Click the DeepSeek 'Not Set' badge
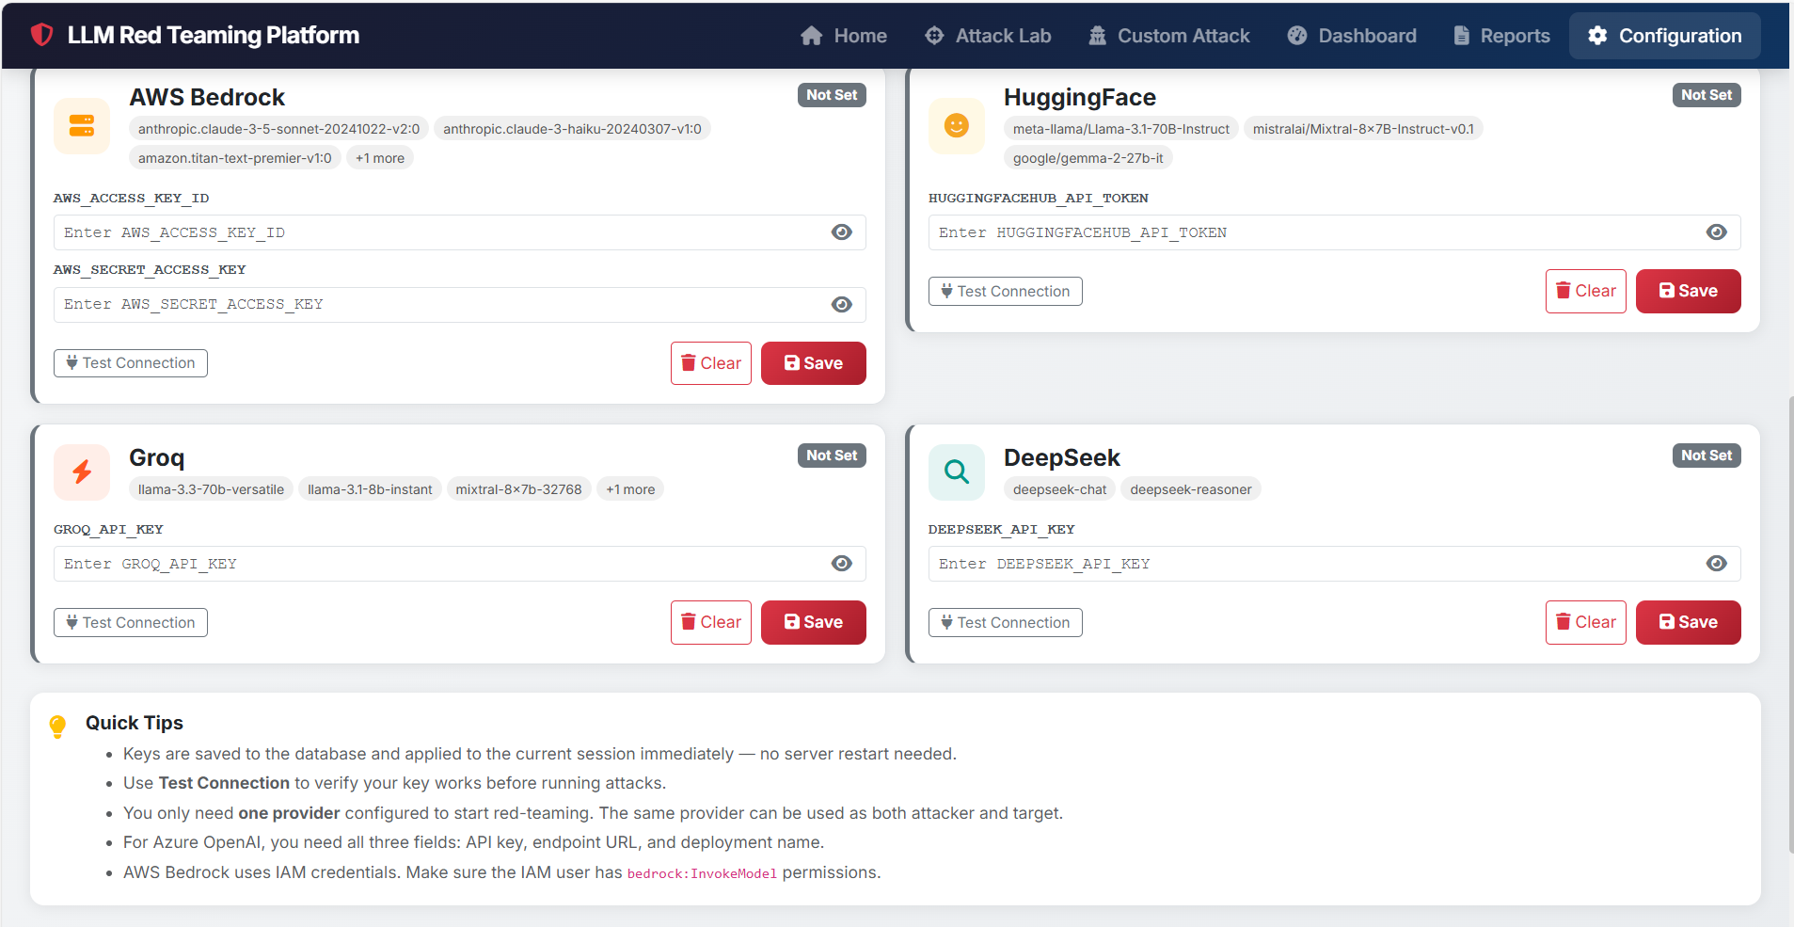The width and height of the screenshot is (1794, 927). 1707,456
